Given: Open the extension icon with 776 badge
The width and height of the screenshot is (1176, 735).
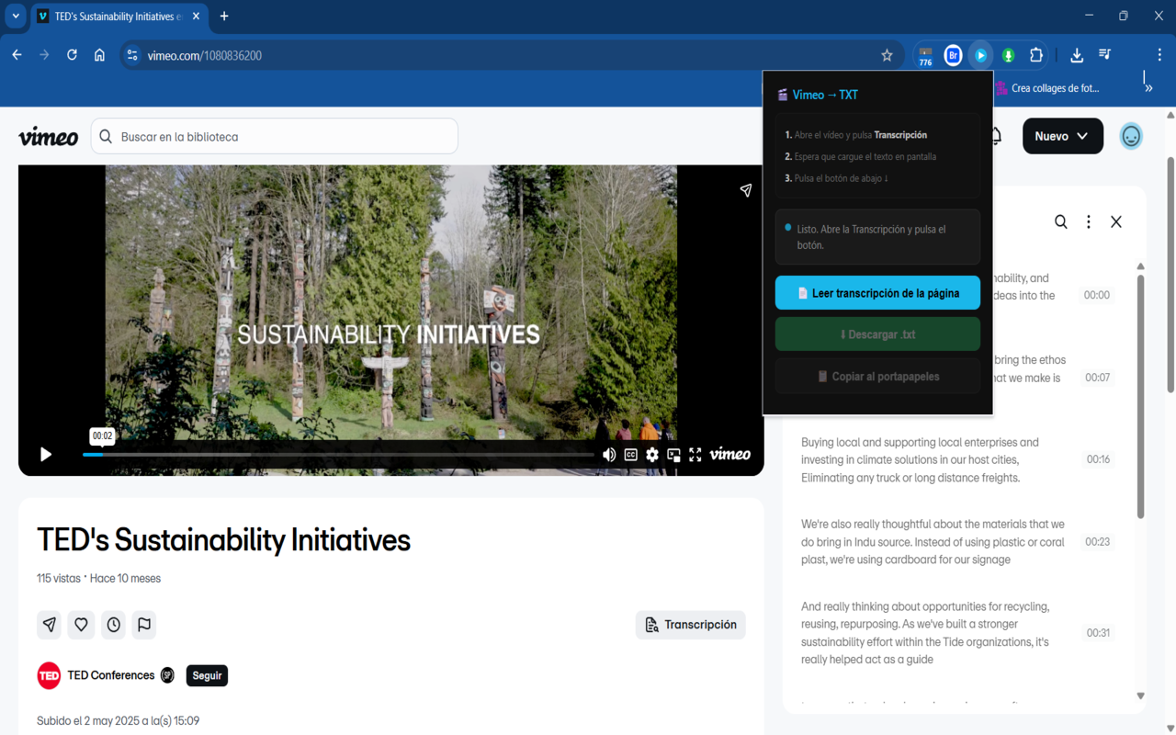Looking at the screenshot, I should coord(925,56).
